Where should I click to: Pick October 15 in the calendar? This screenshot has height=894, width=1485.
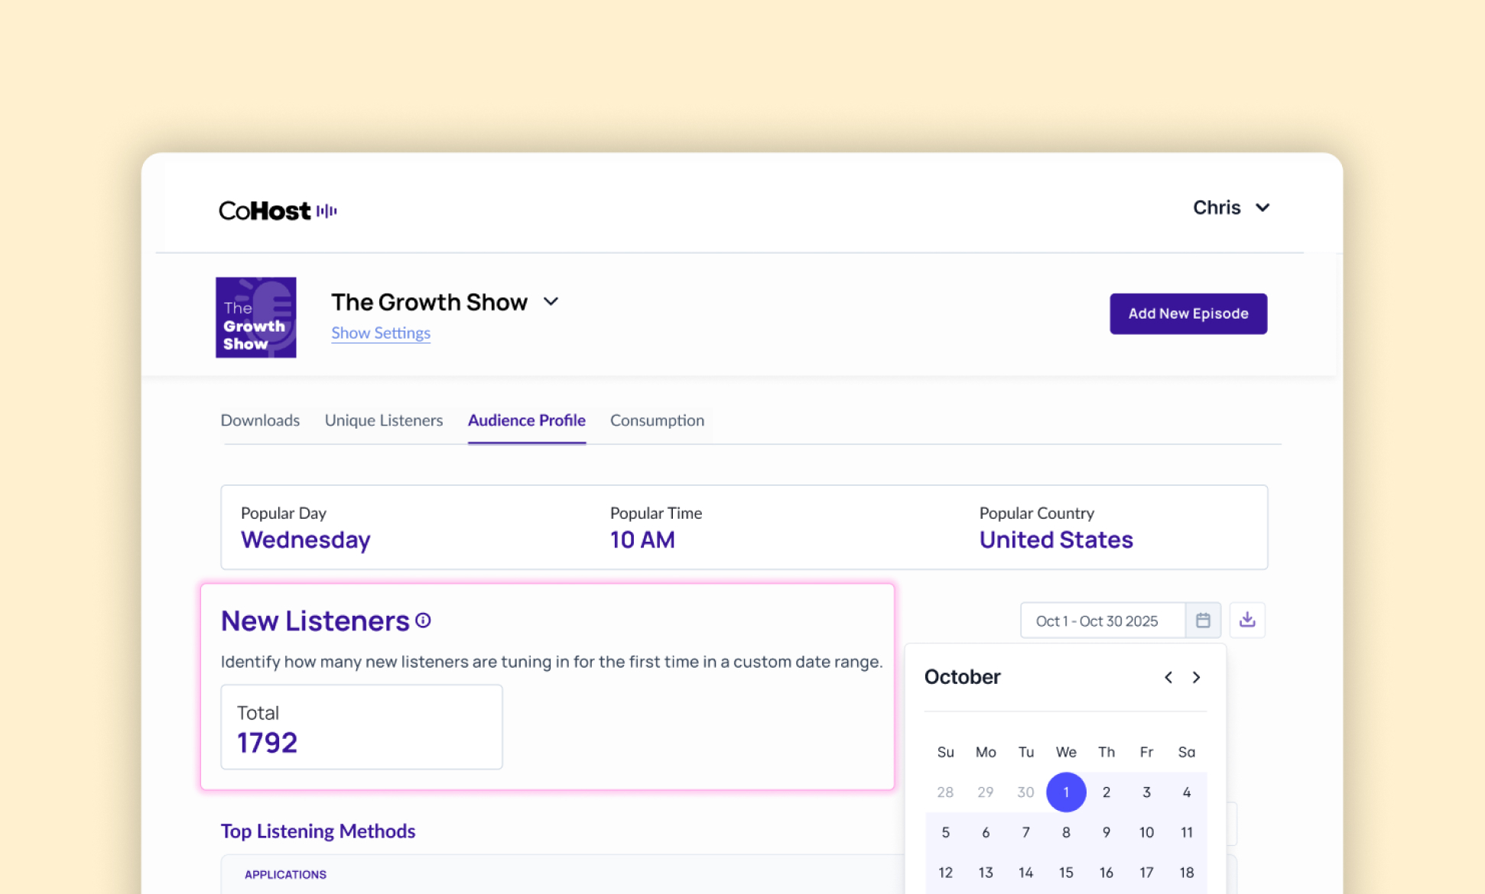1066,873
